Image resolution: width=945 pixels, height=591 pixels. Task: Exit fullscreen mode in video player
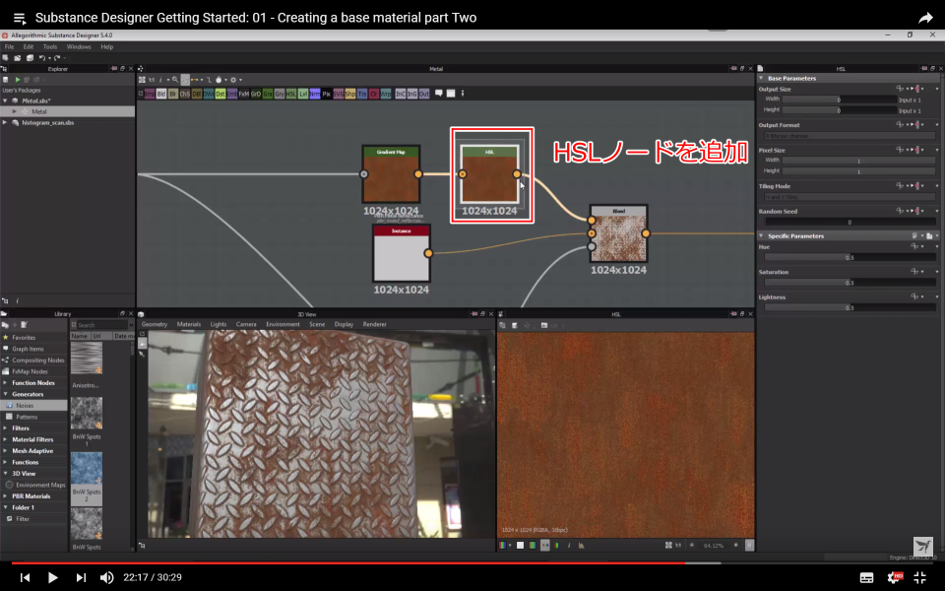click(920, 577)
